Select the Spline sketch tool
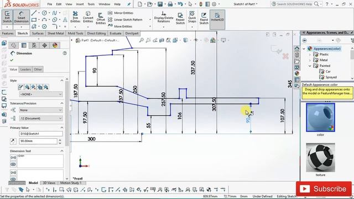This screenshot has height=199, width=354. click(54, 13)
